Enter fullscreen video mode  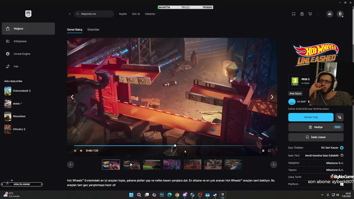click(x=269, y=151)
